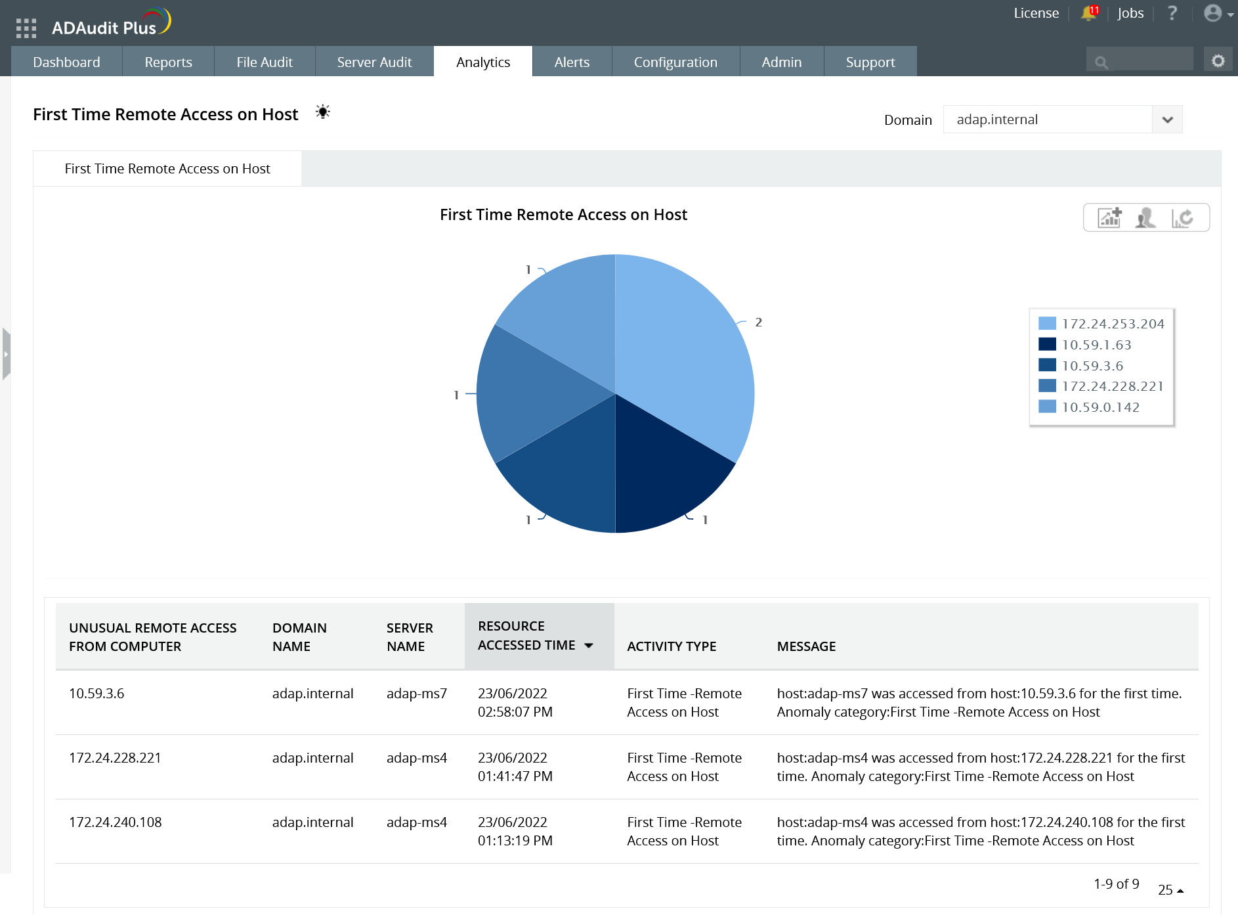
Task: Click the Domain dropdown chevron arrow
Action: click(1167, 120)
